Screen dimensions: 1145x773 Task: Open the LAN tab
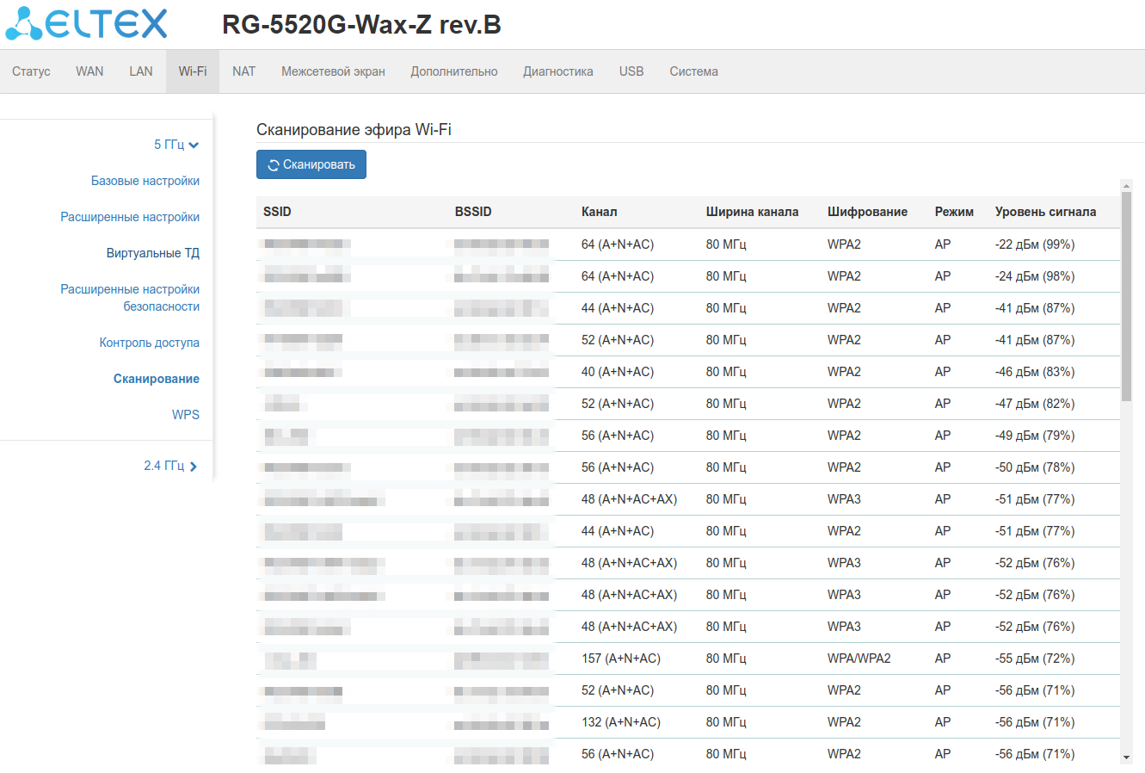(x=141, y=71)
